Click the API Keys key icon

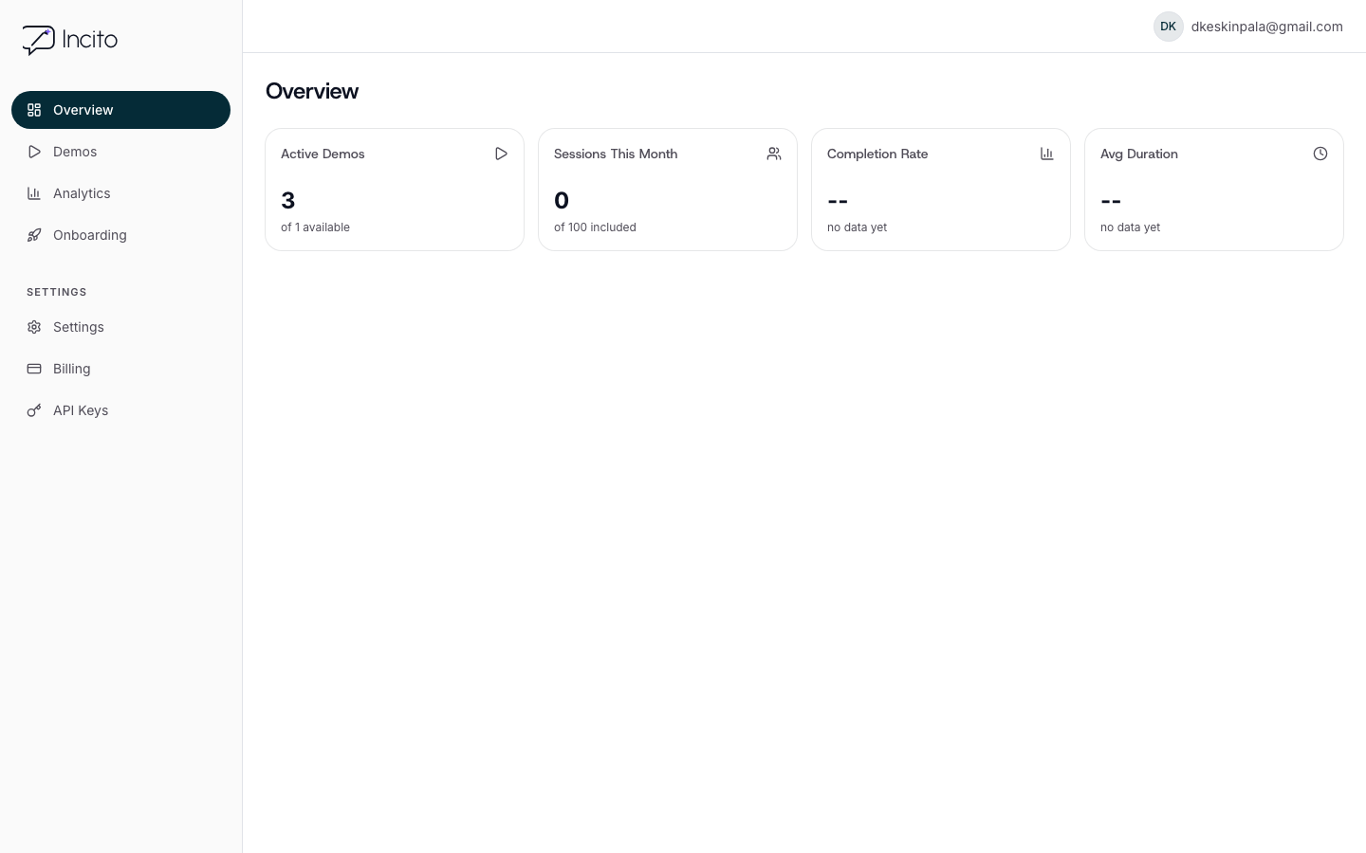34,410
